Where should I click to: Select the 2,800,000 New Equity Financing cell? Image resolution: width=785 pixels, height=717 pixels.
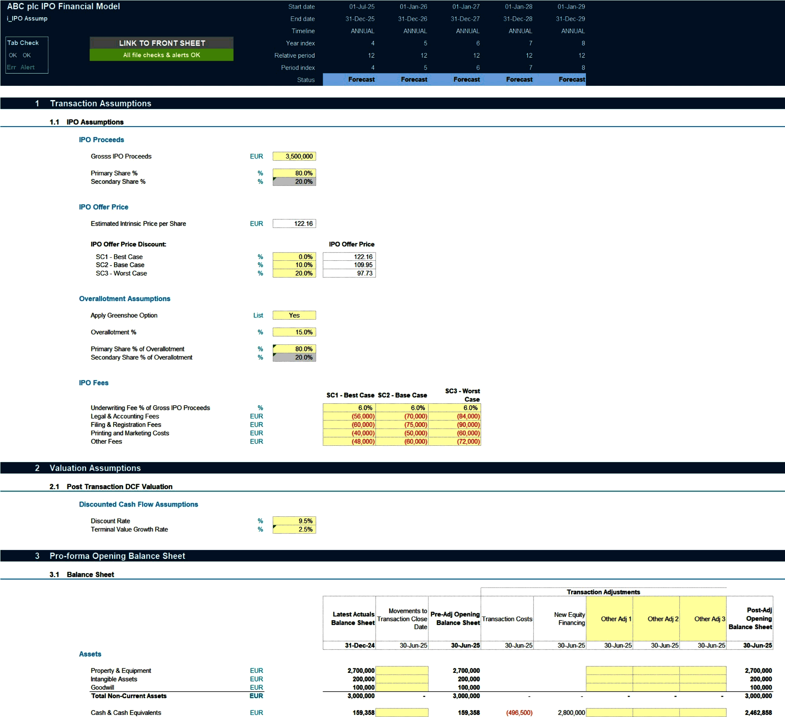click(x=560, y=713)
